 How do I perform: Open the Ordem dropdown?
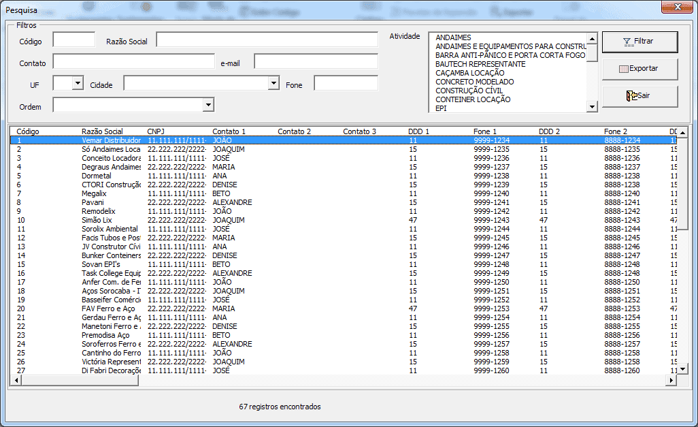(x=208, y=105)
